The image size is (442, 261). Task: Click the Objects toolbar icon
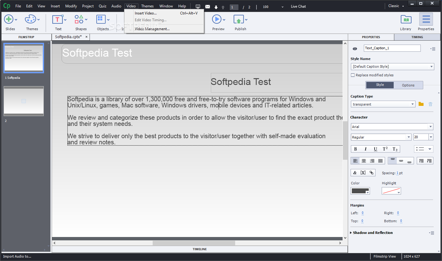101,19
